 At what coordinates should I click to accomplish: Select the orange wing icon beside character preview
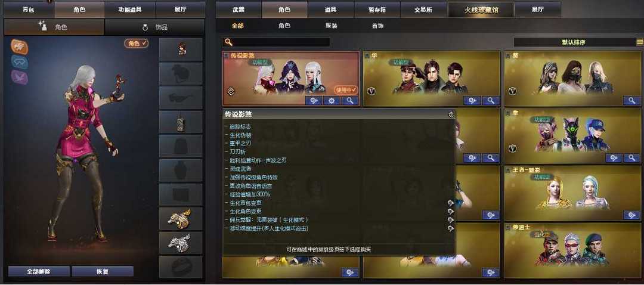19,47
